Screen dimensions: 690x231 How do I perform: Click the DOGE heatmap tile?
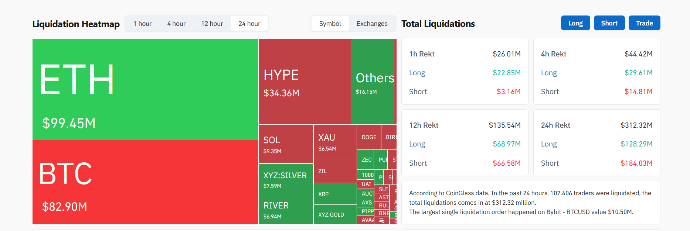click(x=369, y=137)
